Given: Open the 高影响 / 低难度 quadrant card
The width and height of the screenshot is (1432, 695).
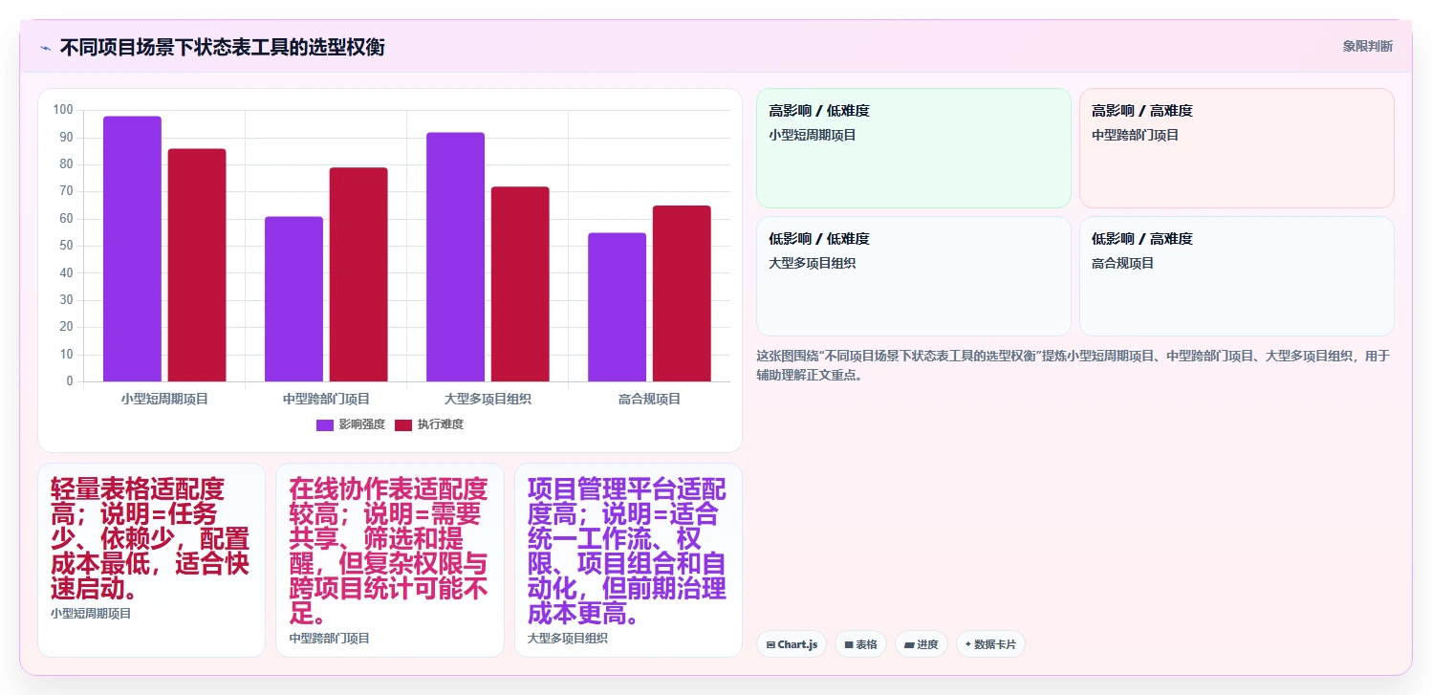Looking at the screenshot, I should click(914, 148).
